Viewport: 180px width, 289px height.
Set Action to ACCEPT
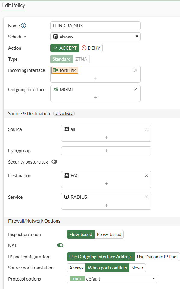pos(65,48)
